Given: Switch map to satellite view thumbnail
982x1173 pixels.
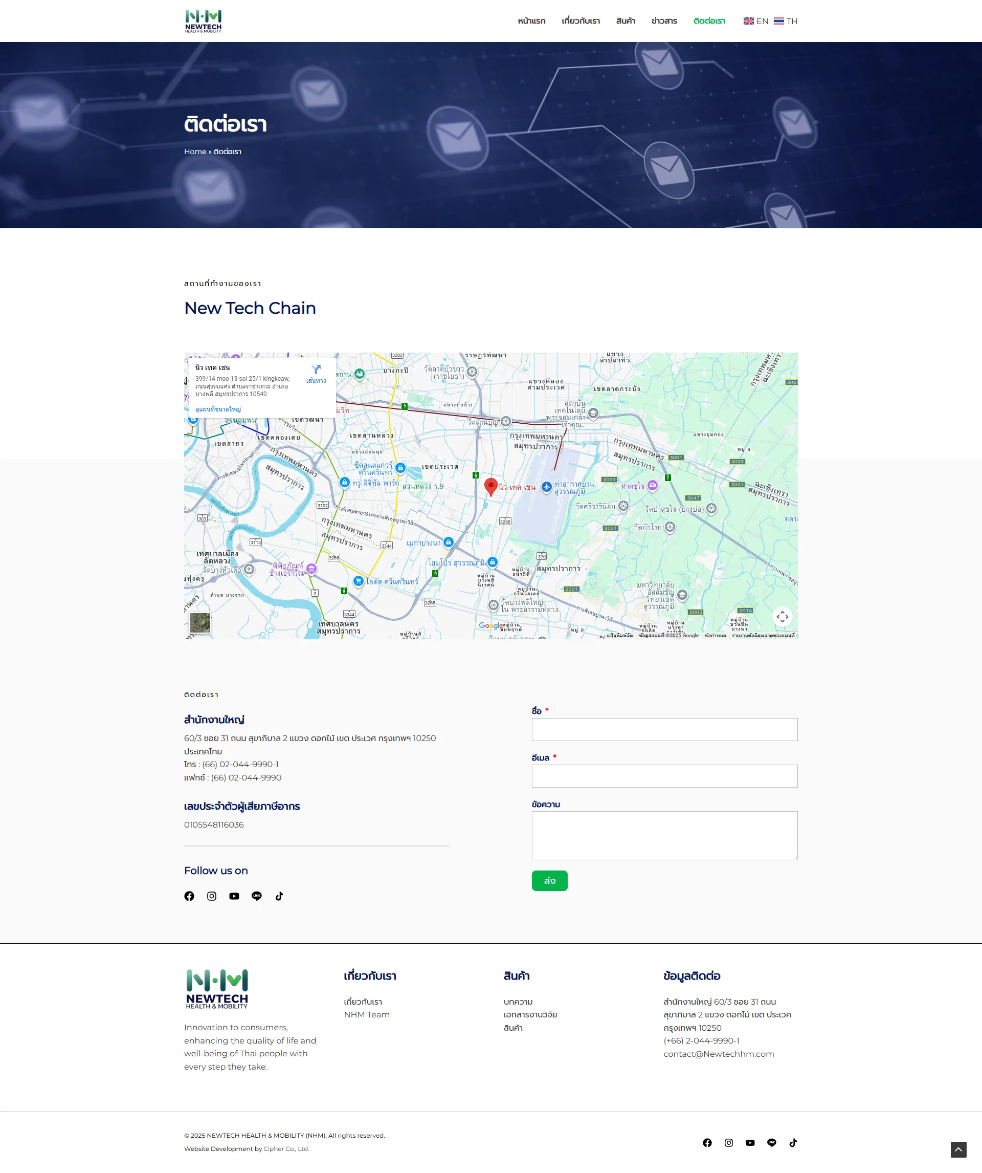Looking at the screenshot, I should click(x=200, y=622).
